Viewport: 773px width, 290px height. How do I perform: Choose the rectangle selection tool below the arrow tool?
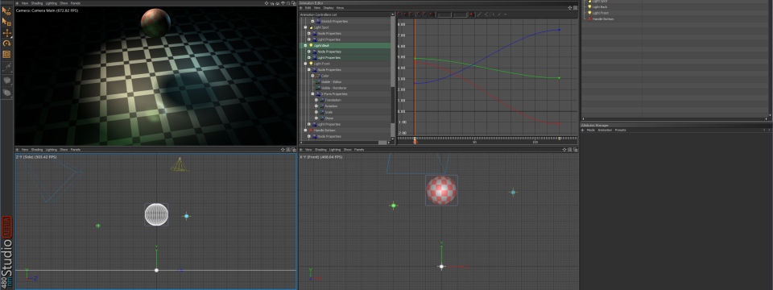7,22
